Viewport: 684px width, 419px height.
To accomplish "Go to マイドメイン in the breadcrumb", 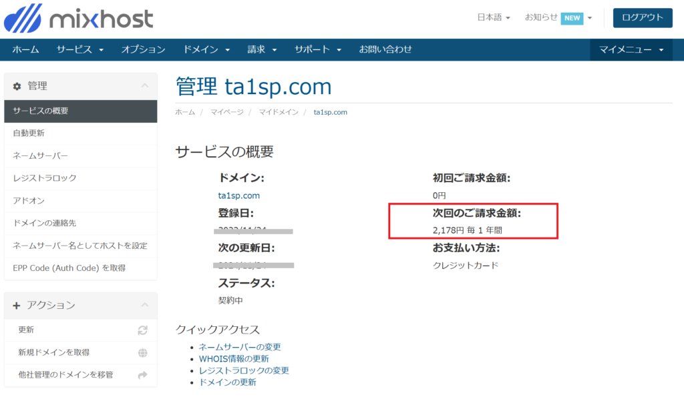I will pos(279,112).
